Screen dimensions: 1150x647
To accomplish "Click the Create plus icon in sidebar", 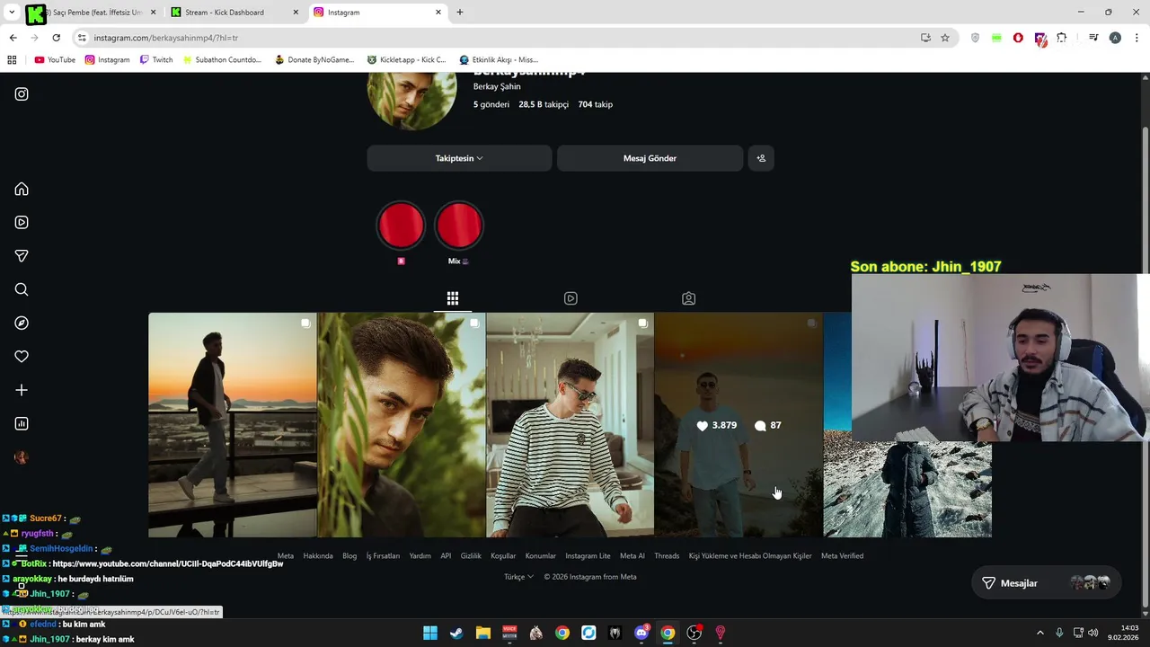I will [22, 390].
